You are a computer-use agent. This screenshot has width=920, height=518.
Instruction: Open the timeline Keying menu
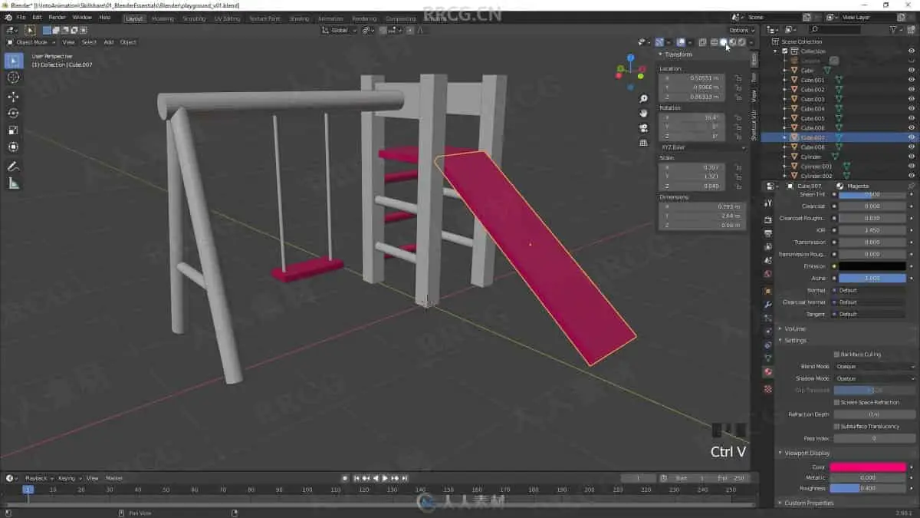tap(67, 478)
